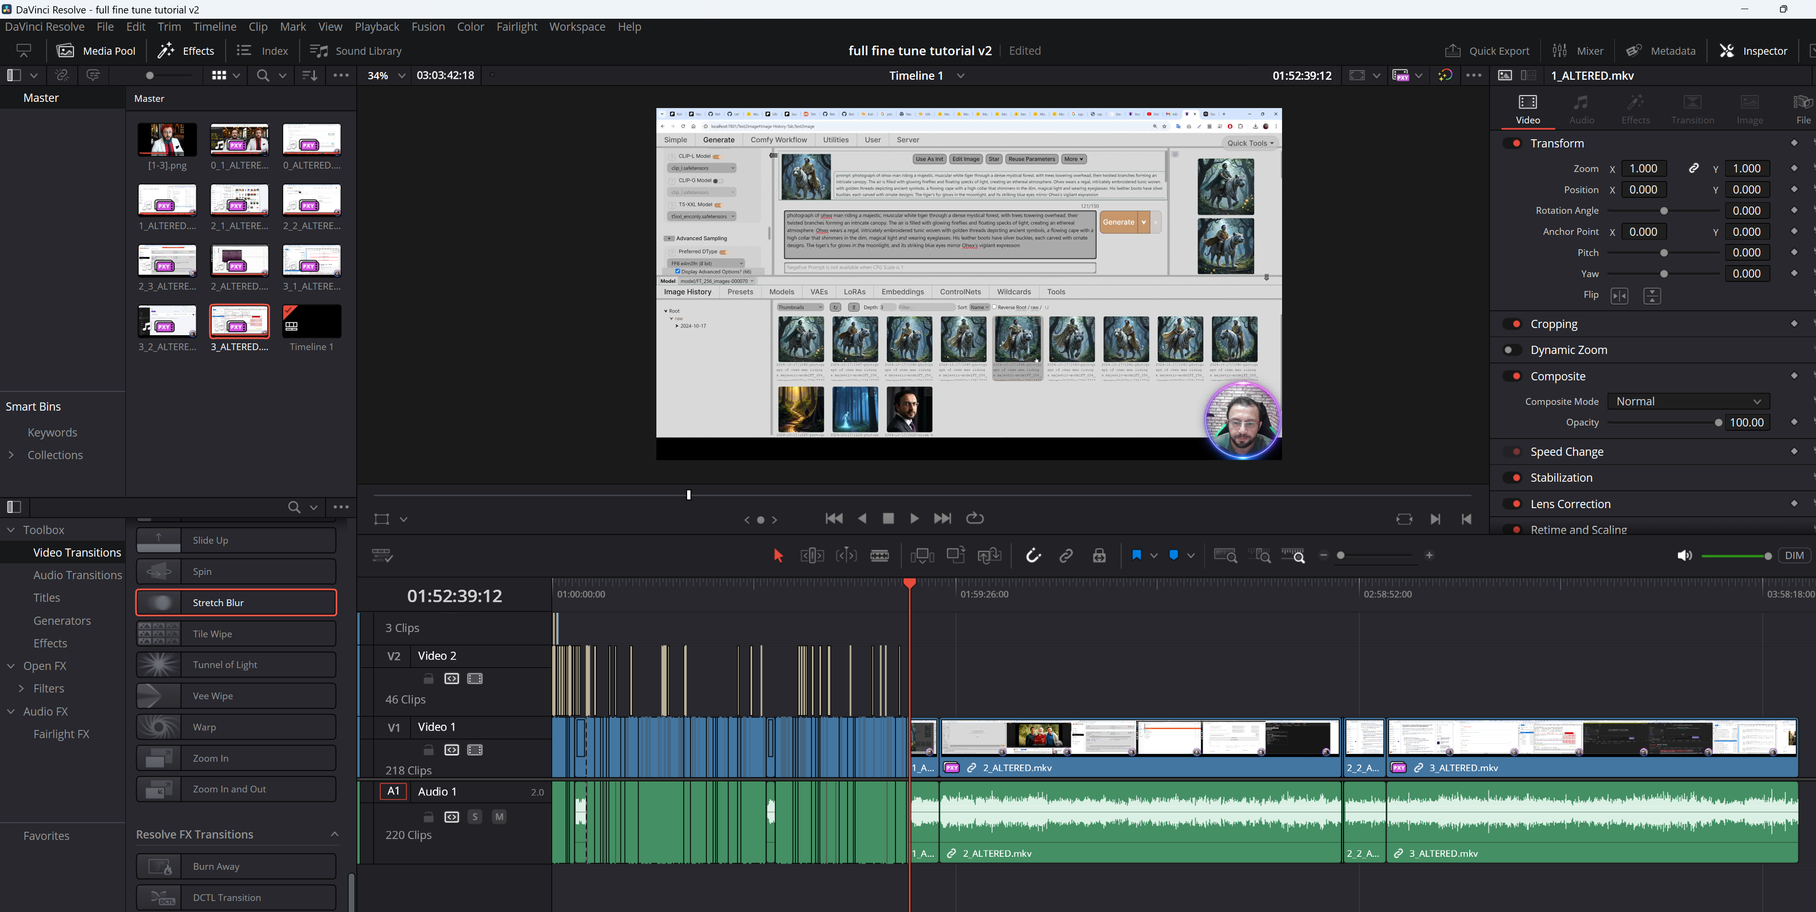Viewport: 1816px width, 912px height.
Task: Expand the Collections smart bin
Action: [x=11, y=455]
